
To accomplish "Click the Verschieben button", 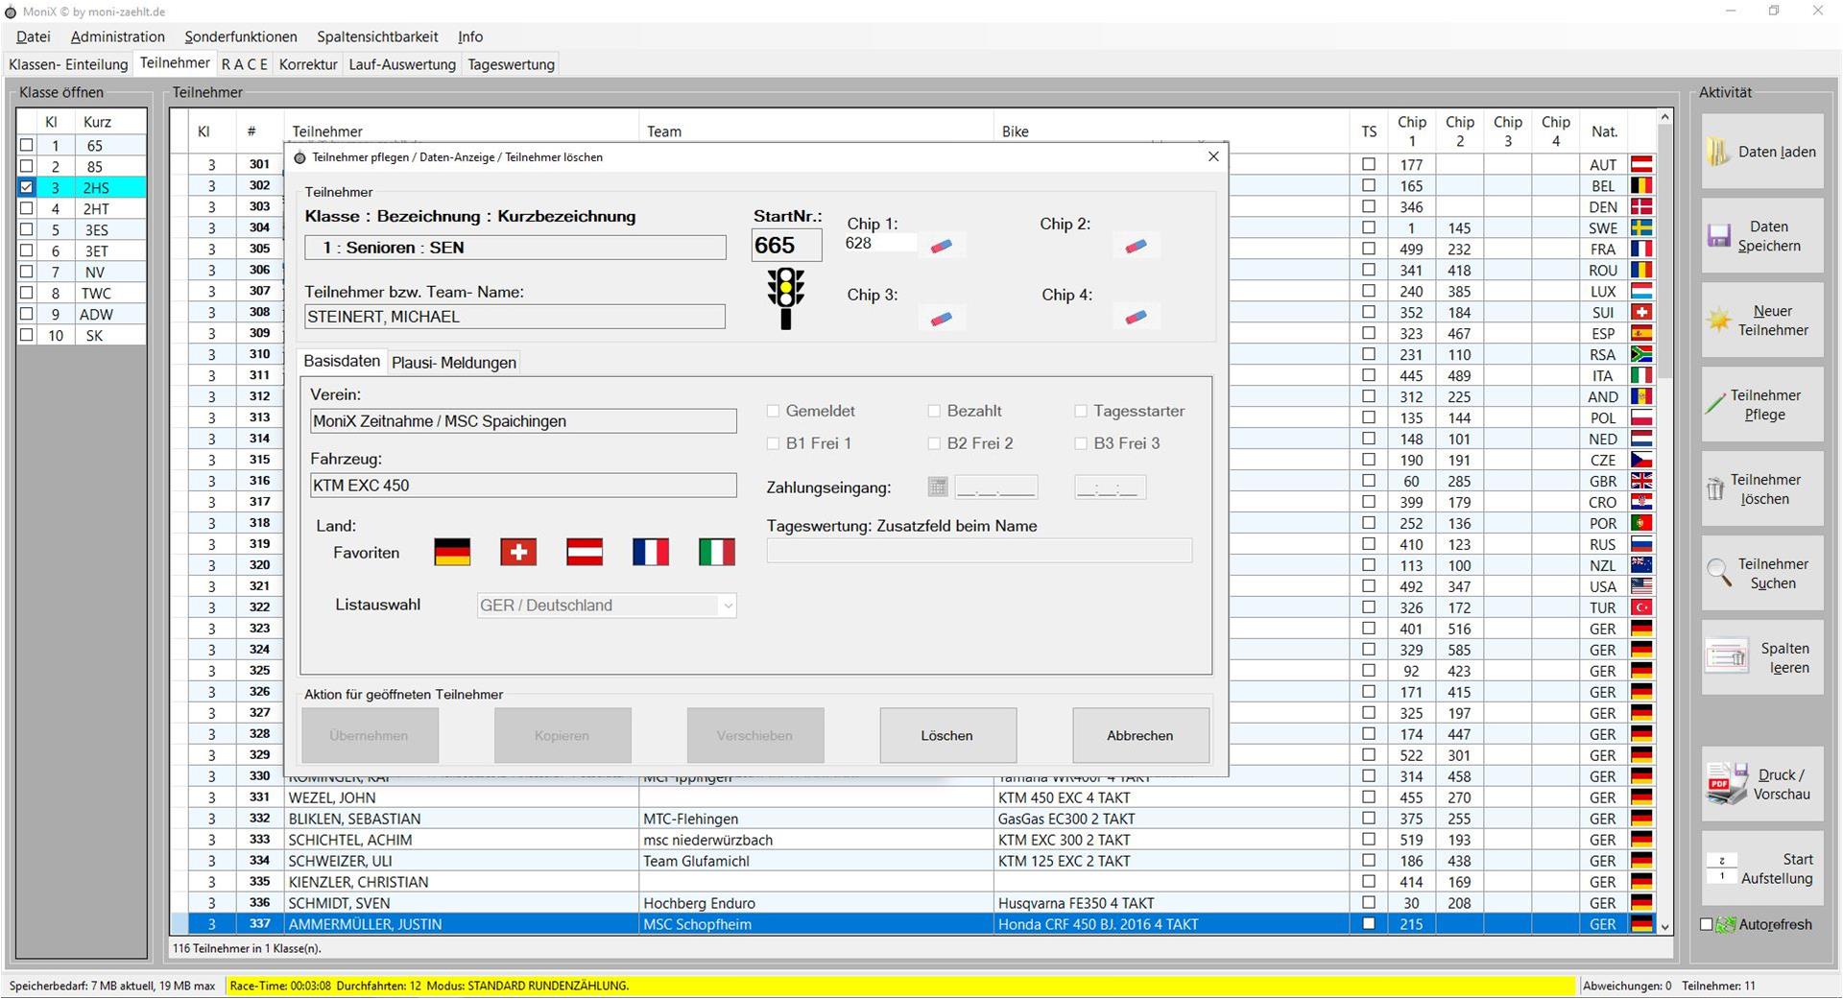I will [754, 735].
